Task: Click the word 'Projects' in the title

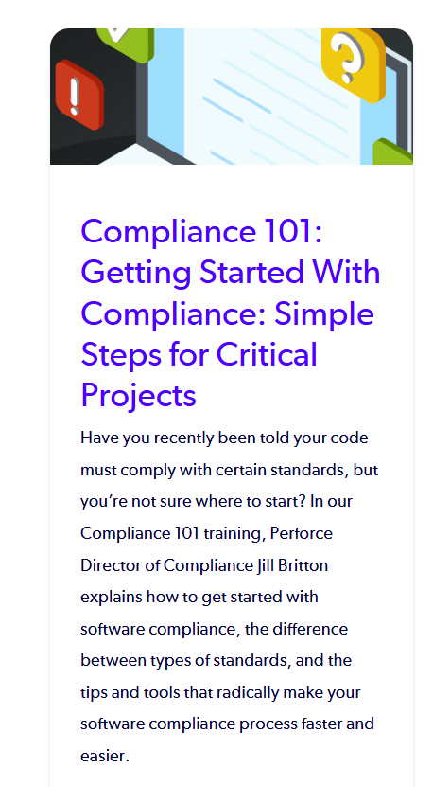Action: point(138,396)
